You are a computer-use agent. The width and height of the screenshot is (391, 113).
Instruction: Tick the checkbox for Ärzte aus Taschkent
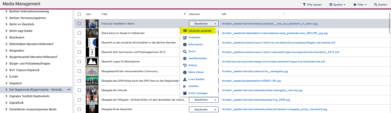[79, 23]
